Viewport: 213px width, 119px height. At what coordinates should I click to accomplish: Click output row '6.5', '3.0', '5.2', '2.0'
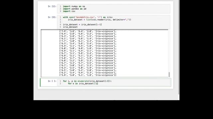click(x=88, y=70)
